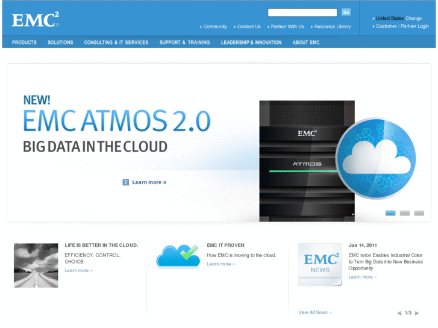Open Support & Training menu
Viewport: 438px width, 328px height.
[184, 43]
